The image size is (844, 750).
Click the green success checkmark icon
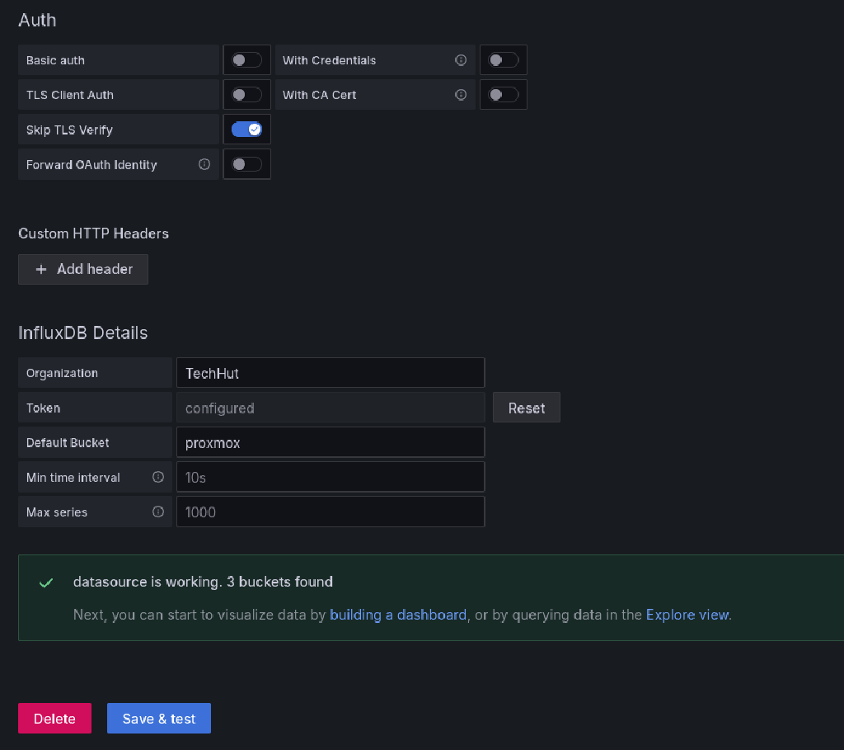coord(46,582)
